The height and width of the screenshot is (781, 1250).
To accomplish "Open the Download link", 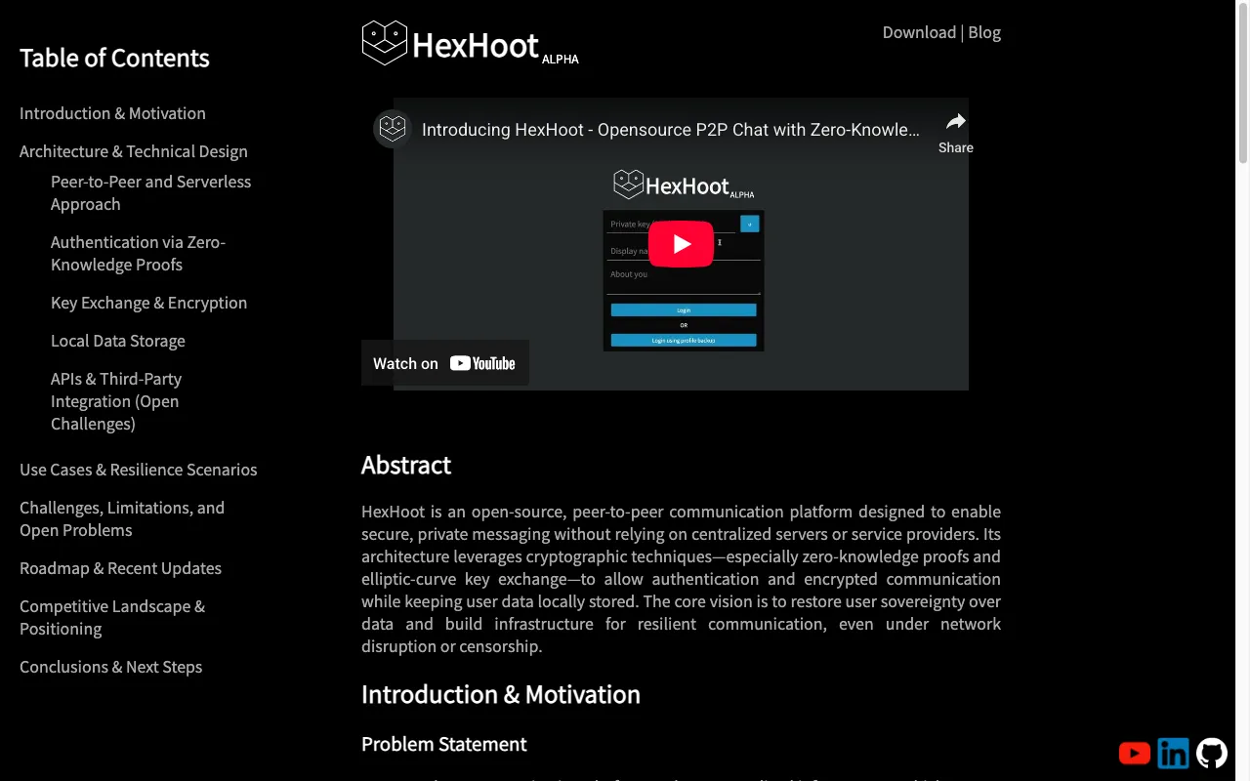I will point(919,32).
